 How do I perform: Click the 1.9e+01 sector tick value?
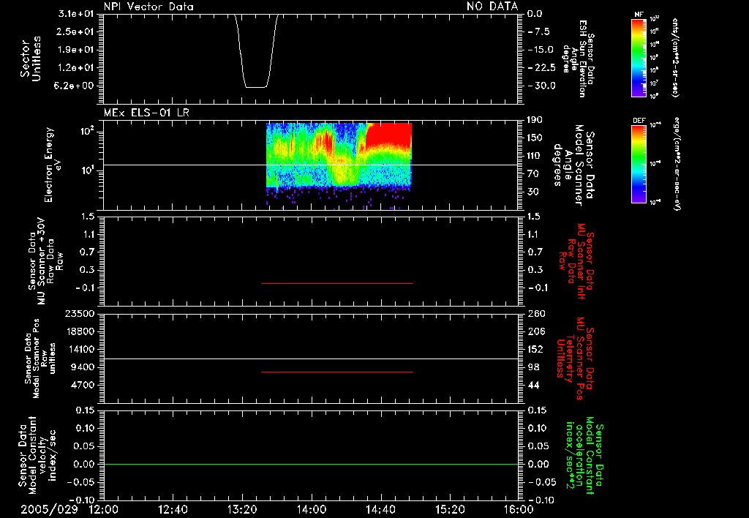(76, 50)
